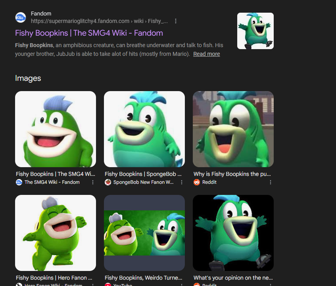Click 'Why is Fishy Boopkins the pu...' caption

click(x=232, y=174)
